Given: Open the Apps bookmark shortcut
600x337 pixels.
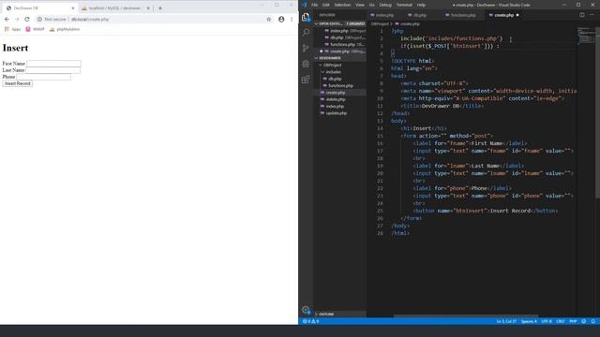Looking at the screenshot, I should click(12, 29).
